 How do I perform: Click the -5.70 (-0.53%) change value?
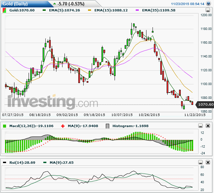(x=71, y=4)
